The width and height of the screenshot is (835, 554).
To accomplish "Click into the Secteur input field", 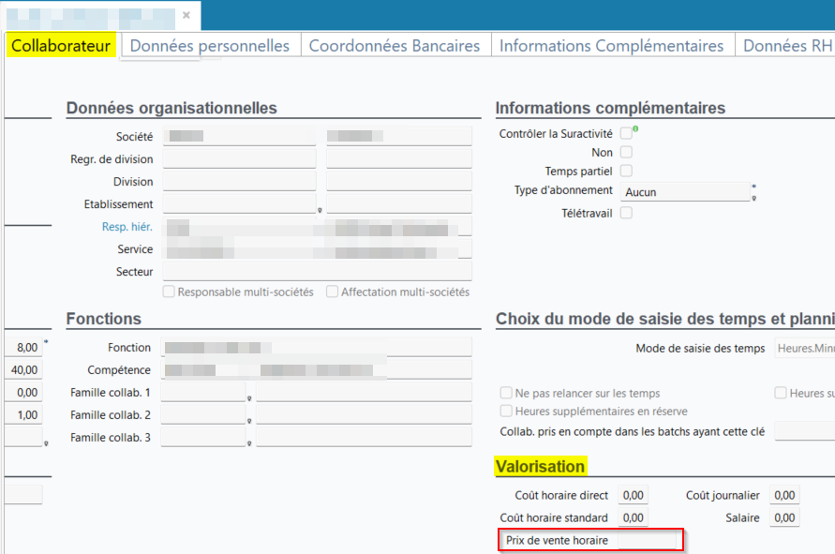I will [316, 272].
